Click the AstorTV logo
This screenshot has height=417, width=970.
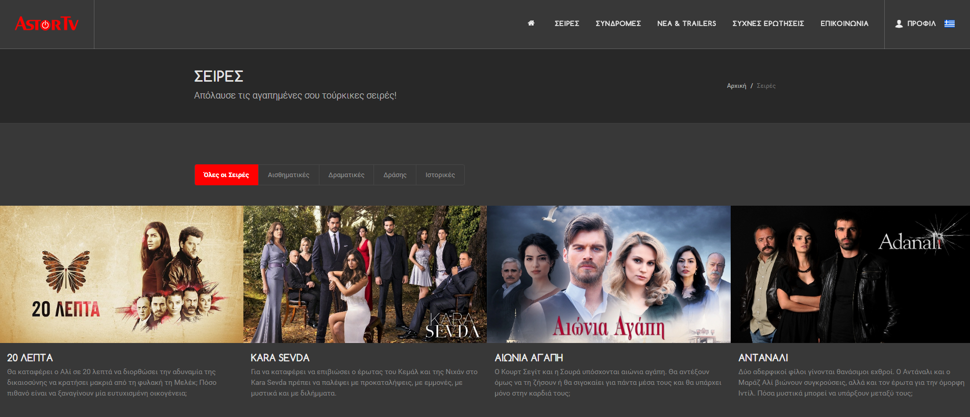47,23
